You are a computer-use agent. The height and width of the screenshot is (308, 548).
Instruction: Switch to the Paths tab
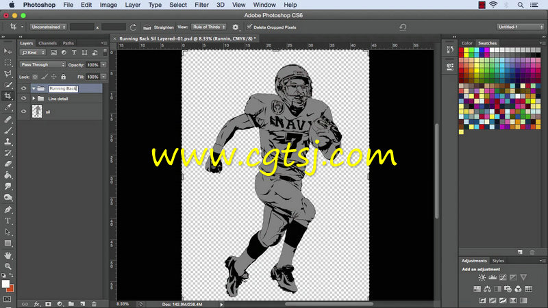[x=68, y=43]
